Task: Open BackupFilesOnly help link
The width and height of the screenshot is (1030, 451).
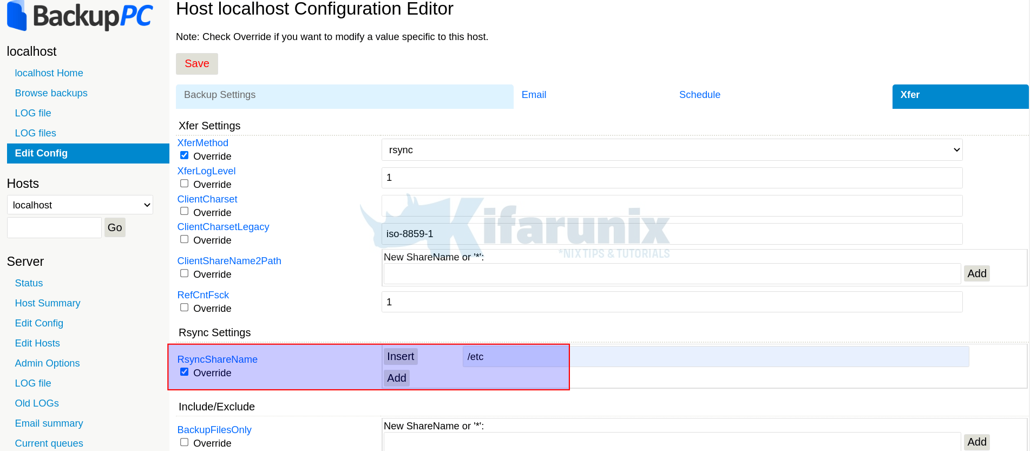Action: pos(214,430)
